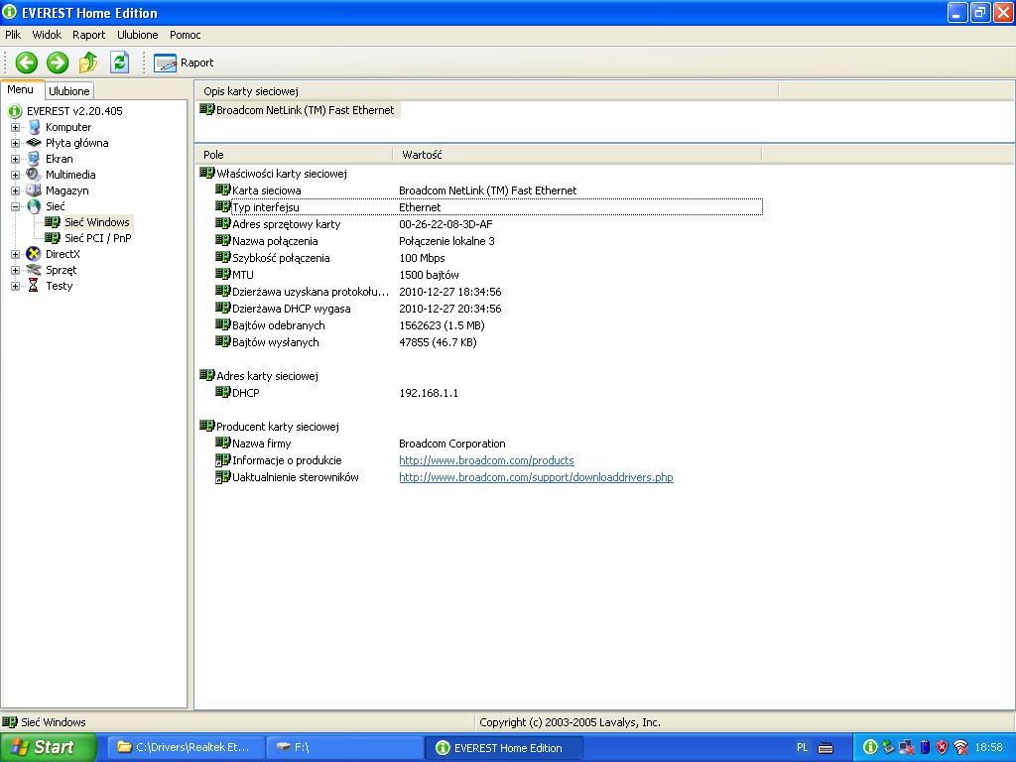Click the Windows Start button
The height and width of the screenshot is (762, 1016).
pyautogui.click(x=45, y=747)
